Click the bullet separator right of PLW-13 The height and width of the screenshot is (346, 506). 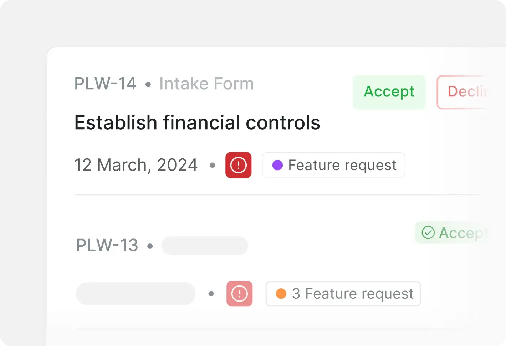point(150,246)
